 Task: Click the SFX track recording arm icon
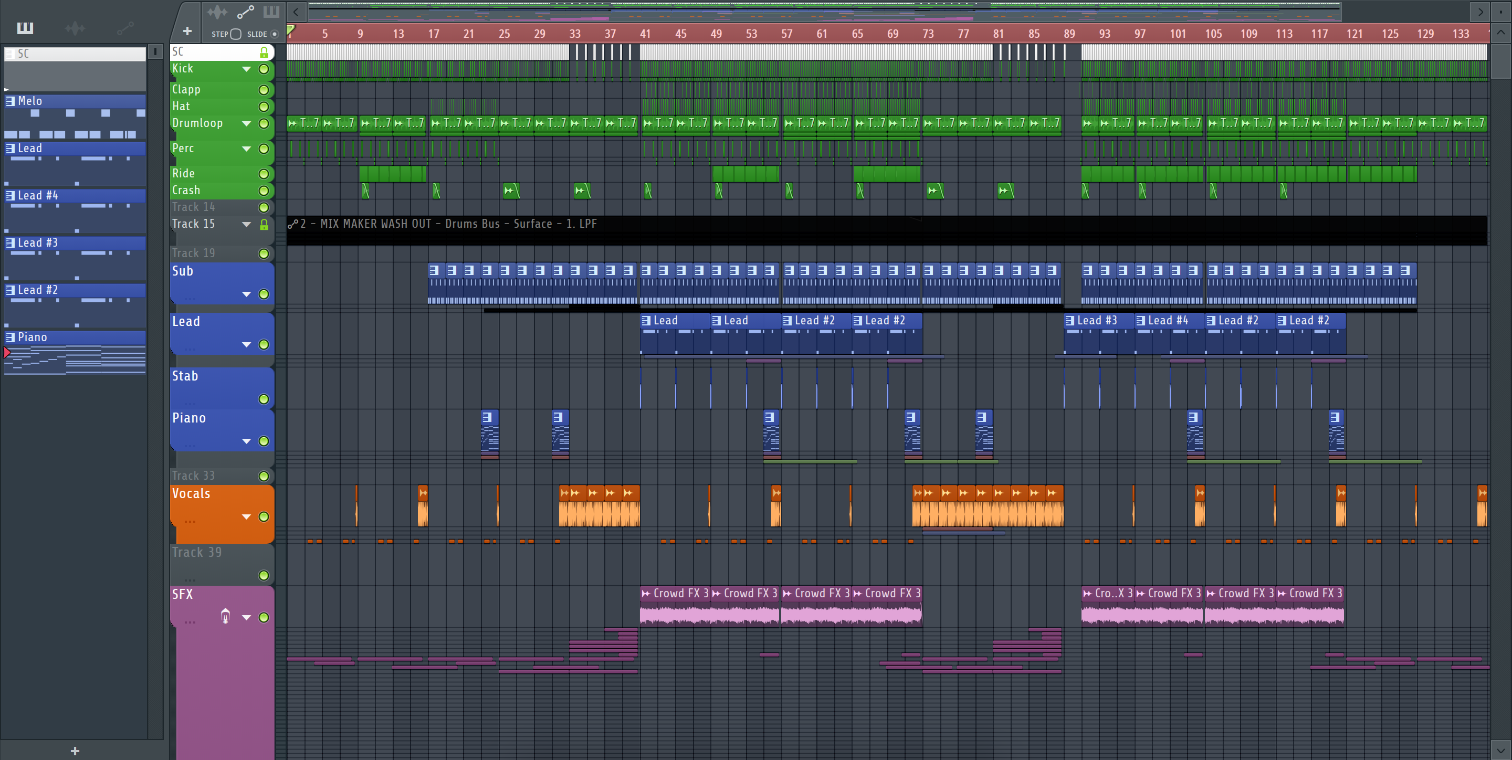tap(225, 616)
